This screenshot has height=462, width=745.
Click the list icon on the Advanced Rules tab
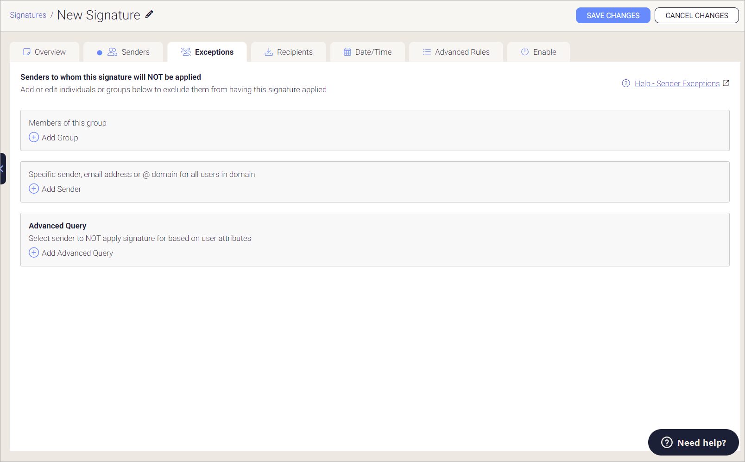click(426, 52)
